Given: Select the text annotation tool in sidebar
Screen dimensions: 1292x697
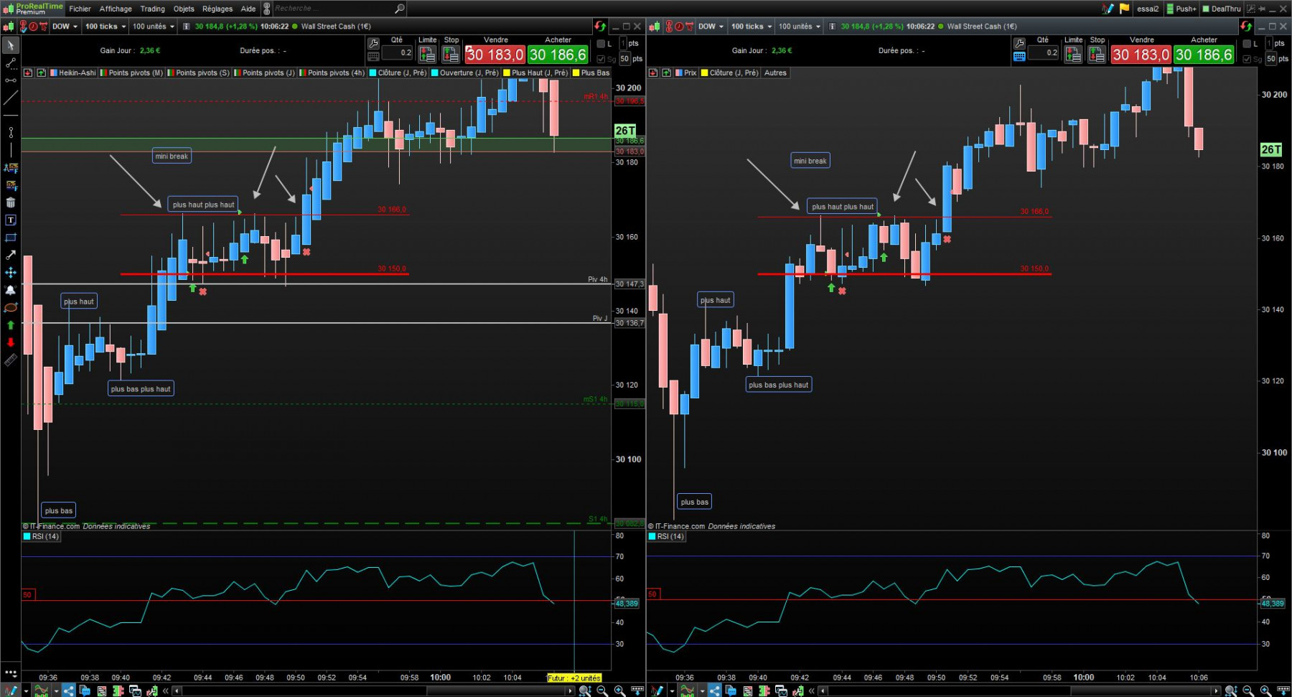Looking at the screenshot, I should click(11, 220).
